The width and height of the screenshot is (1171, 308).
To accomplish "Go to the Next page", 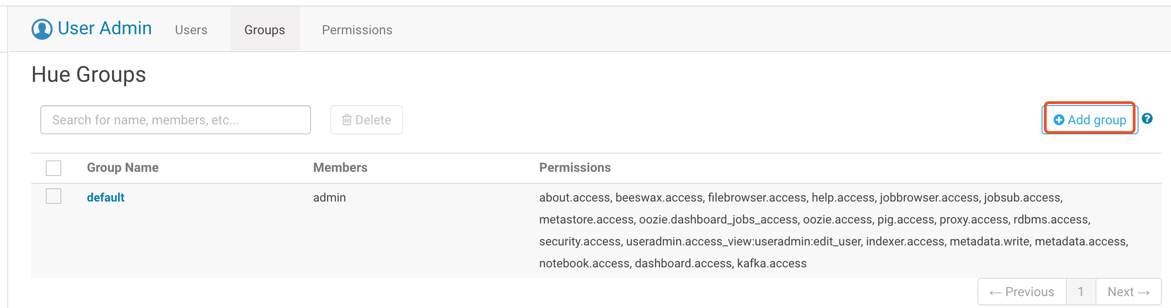I will pyautogui.click(x=1128, y=292).
